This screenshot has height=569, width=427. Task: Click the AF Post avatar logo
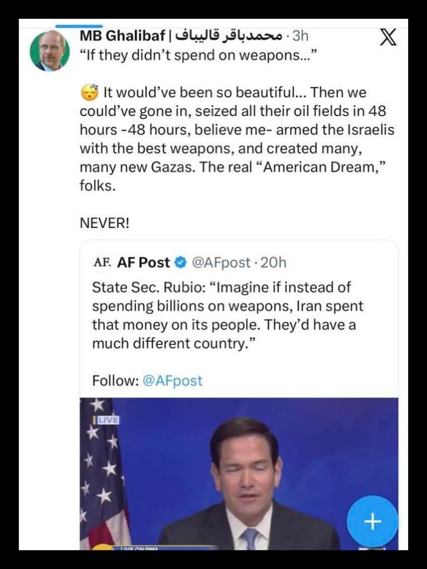[101, 262]
